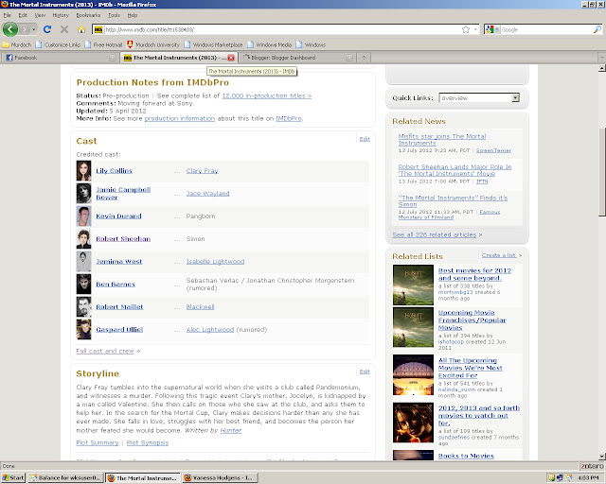Open the Windows Media bookmark
The image size is (606, 484).
click(269, 44)
